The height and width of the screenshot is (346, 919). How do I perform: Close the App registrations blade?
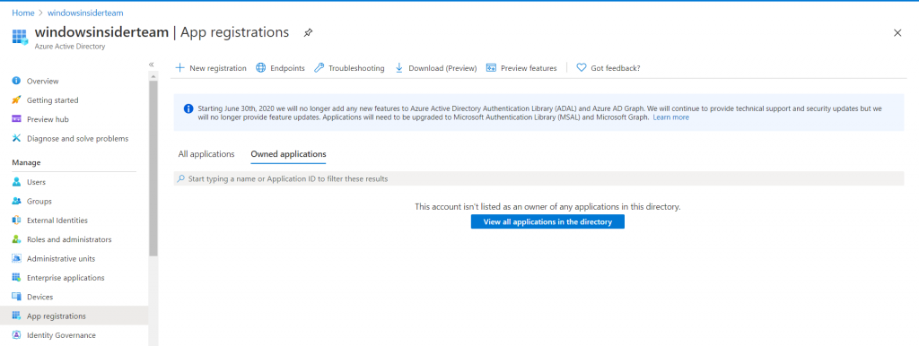897,33
